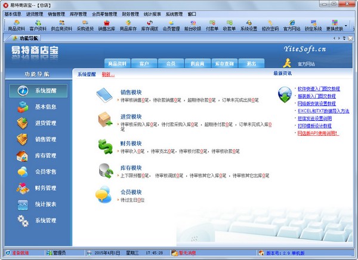Open 打印模板设计教程 link

[314, 126]
